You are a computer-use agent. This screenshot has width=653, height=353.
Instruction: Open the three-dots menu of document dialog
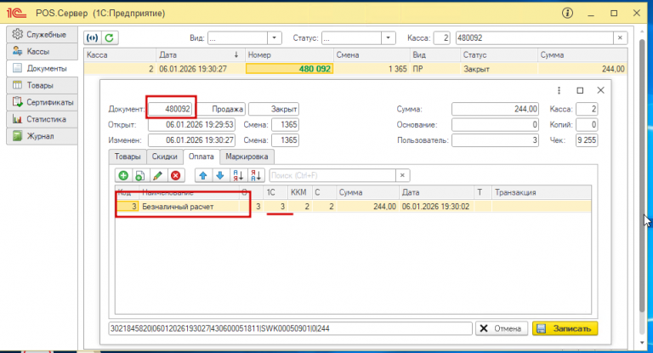[x=559, y=90]
